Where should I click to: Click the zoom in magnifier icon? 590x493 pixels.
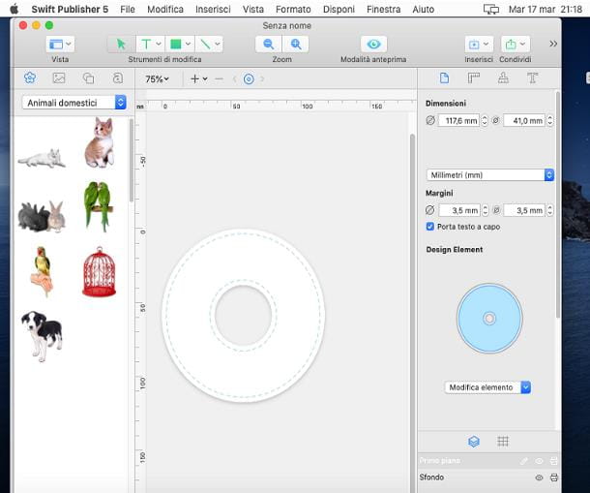click(x=295, y=44)
